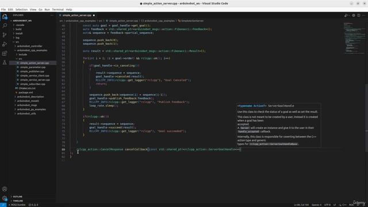368x207 pixels.
Task: Expand the arduinobot_py_examples folder
Action: click(33, 109)
